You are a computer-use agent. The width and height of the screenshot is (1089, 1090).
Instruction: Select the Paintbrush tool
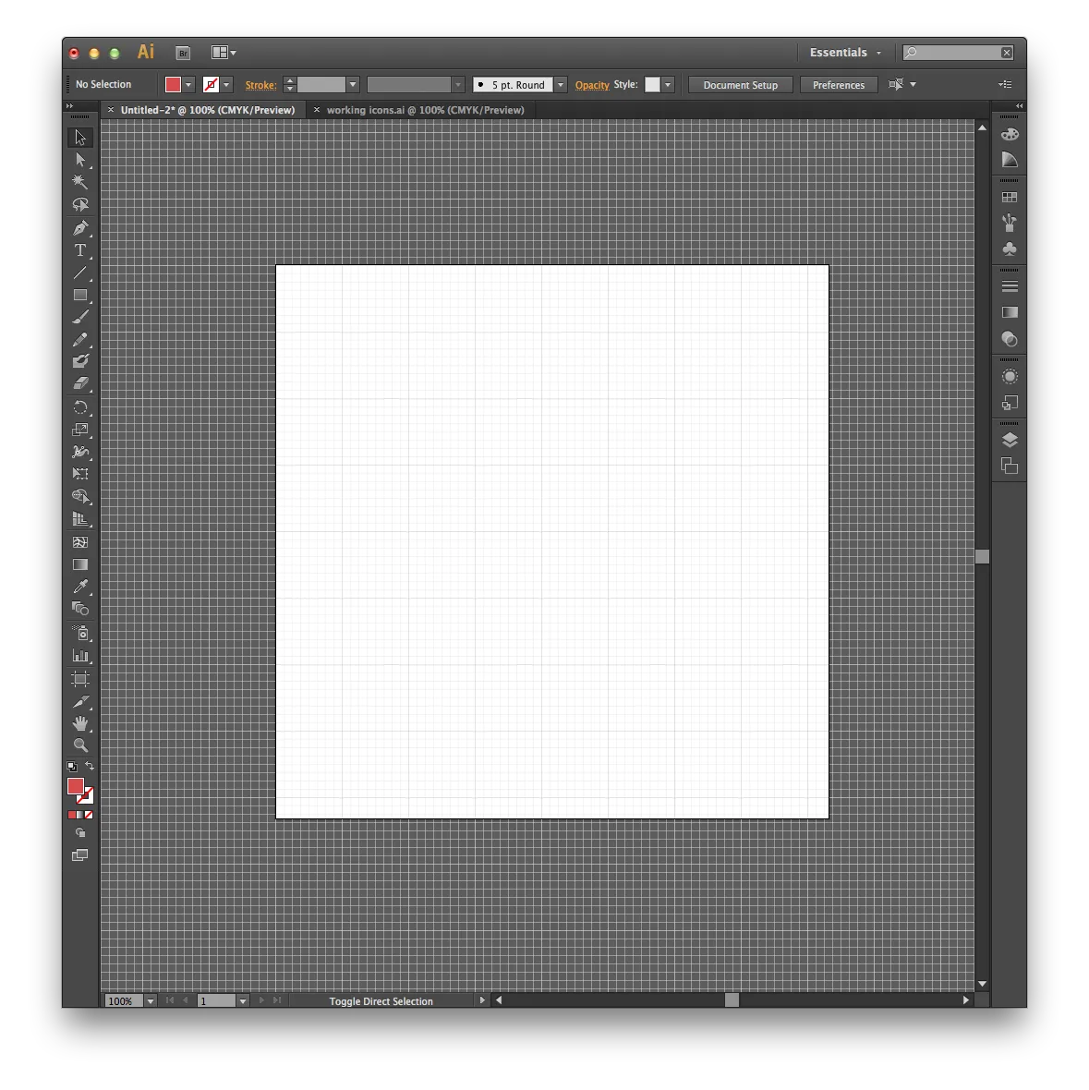click(x=80, y=317)
